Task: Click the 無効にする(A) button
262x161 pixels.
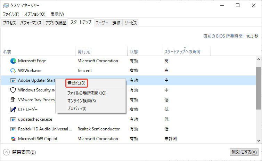Action: tap(244, 152)
